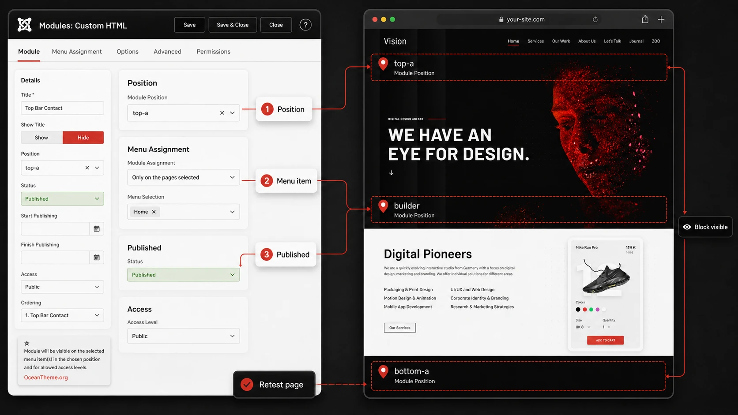Open the help question mark icon

[x=305, y=25]
